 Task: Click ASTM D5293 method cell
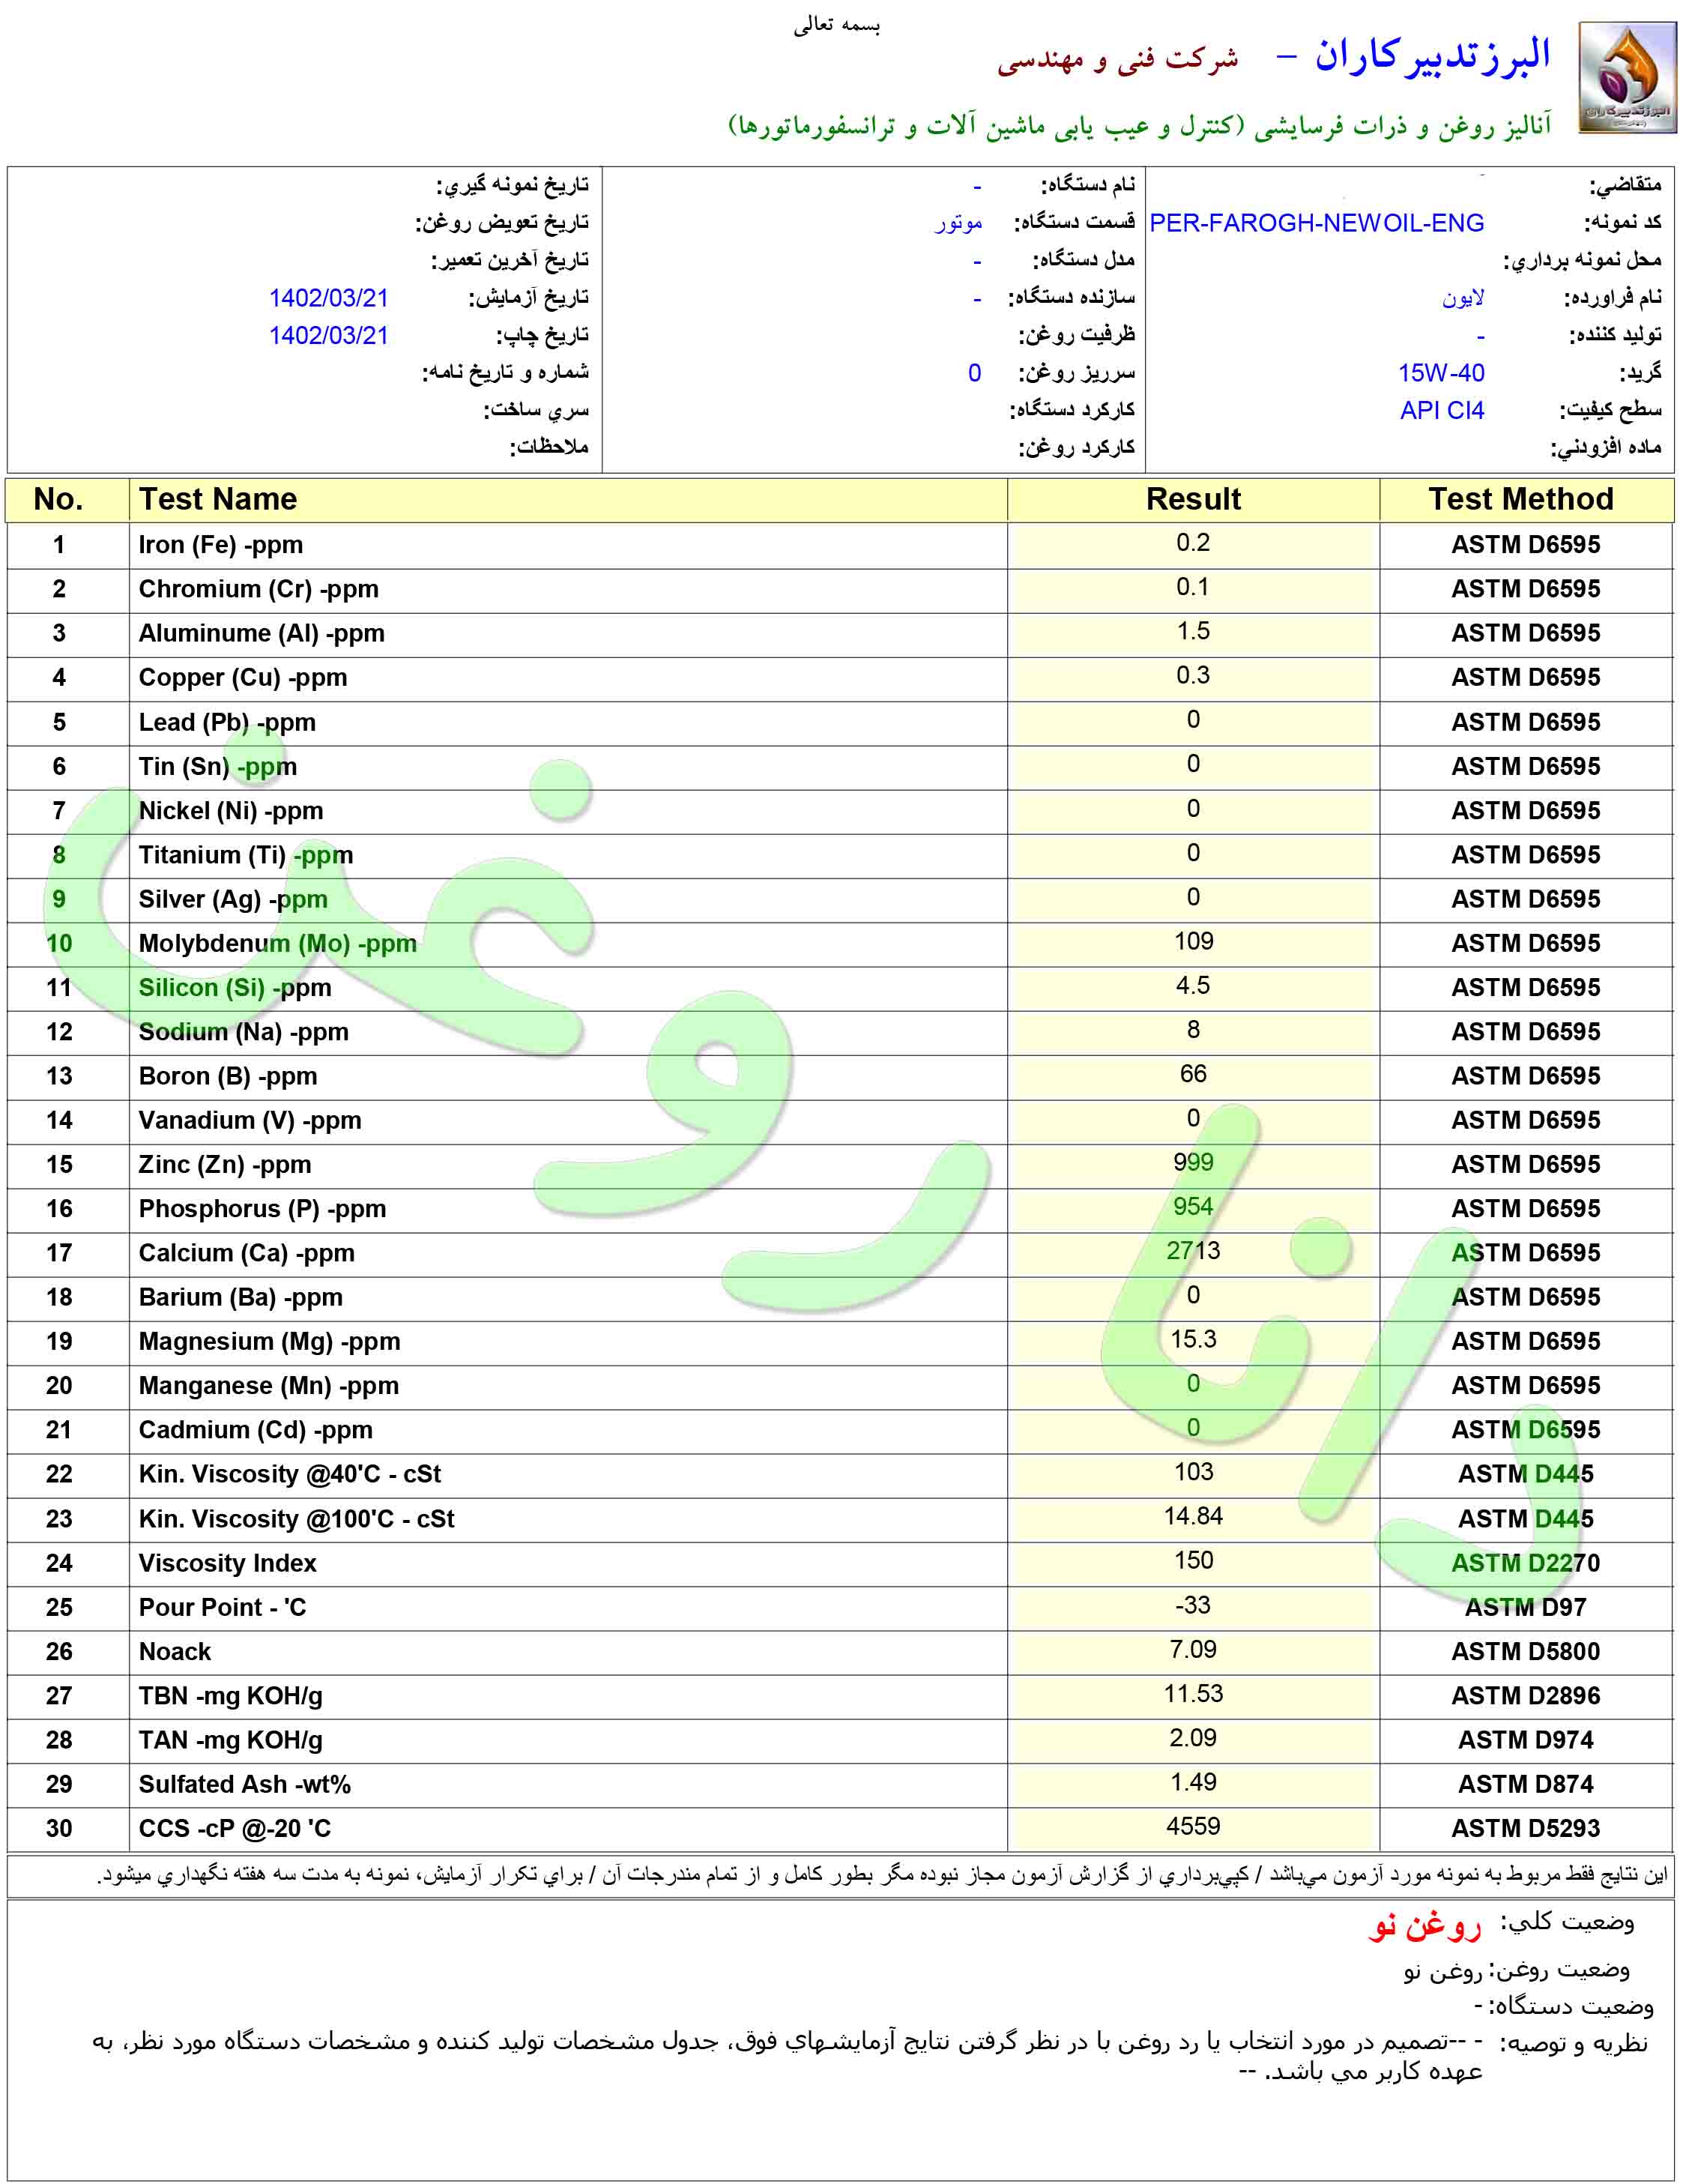1525,1829
